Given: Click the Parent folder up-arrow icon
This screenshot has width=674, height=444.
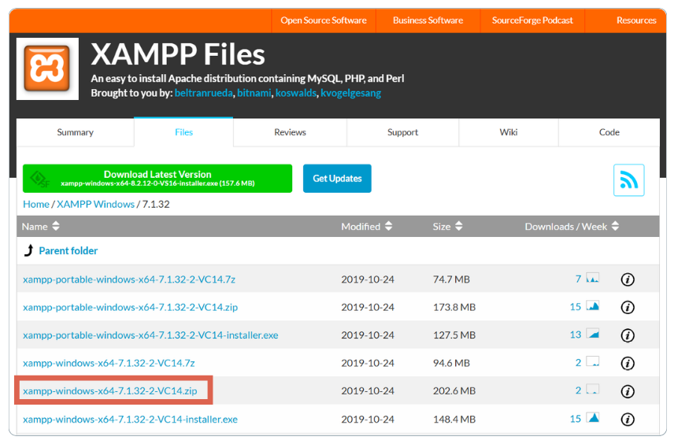Looking at the screenshot, I should (x=29, y=250).
